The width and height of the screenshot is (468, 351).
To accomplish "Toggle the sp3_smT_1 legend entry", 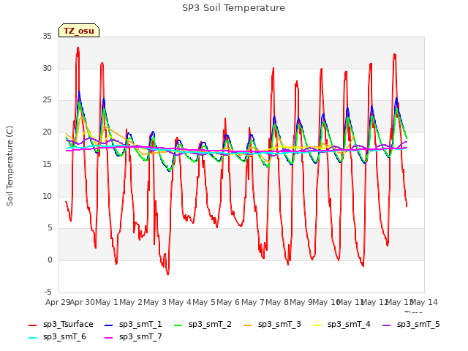I will pos(133,325).
